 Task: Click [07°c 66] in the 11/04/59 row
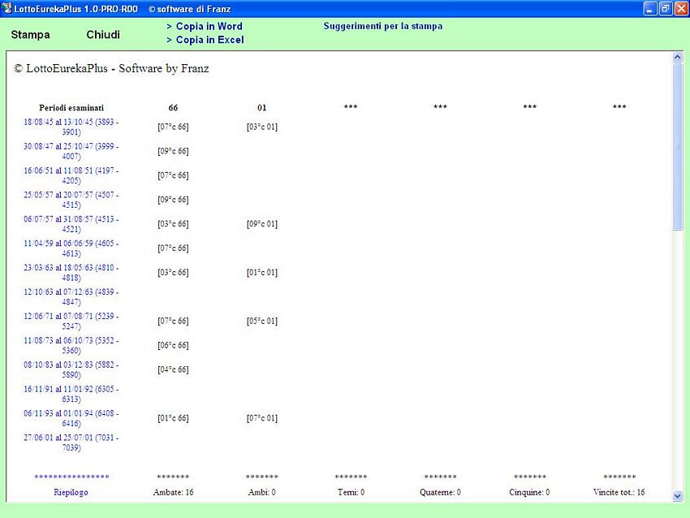174,248
